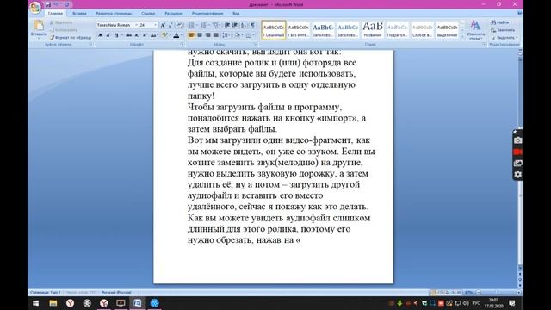Toggle subscript formatting
This screenshot has height=310, width=551.
pos(137,35)
